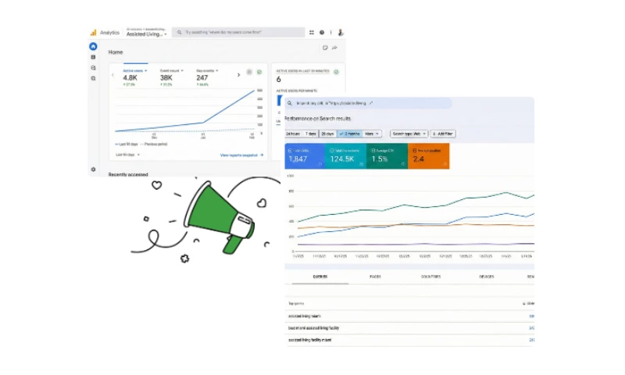Viewport: 625px width, 375px height.
Task: Switch to the Pages tab
Action: [x=375, y=277]
